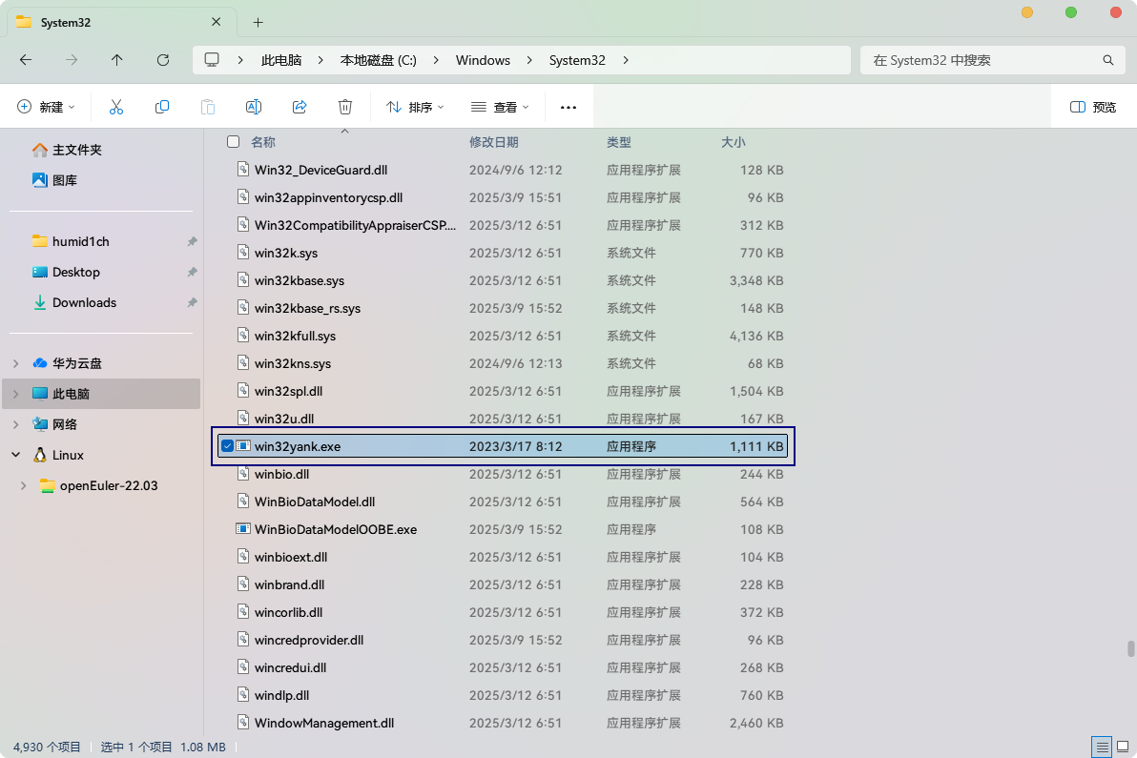
Task: Switch to large thumbnails view icon in status bar
Action: 1124,747
